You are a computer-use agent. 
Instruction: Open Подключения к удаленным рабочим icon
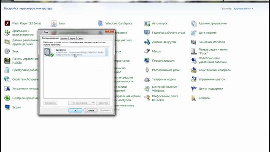194,61
